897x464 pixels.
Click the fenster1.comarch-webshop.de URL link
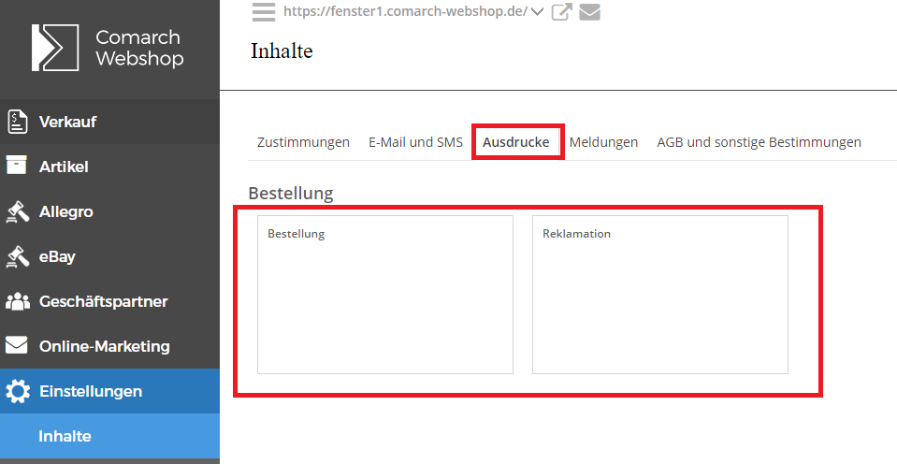pos(404,12)
